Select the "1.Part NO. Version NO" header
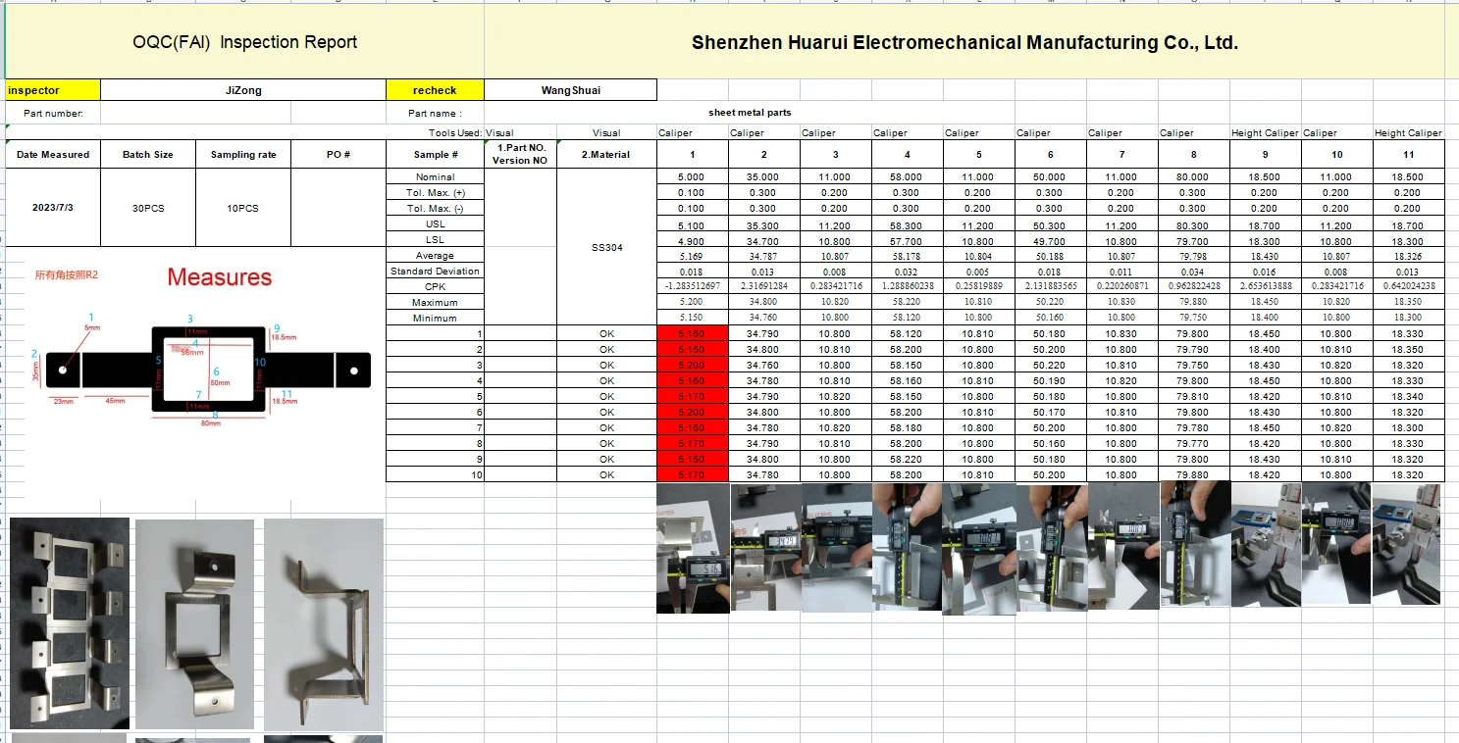Screen dimensions: 1459x743 tap(520, 155)
